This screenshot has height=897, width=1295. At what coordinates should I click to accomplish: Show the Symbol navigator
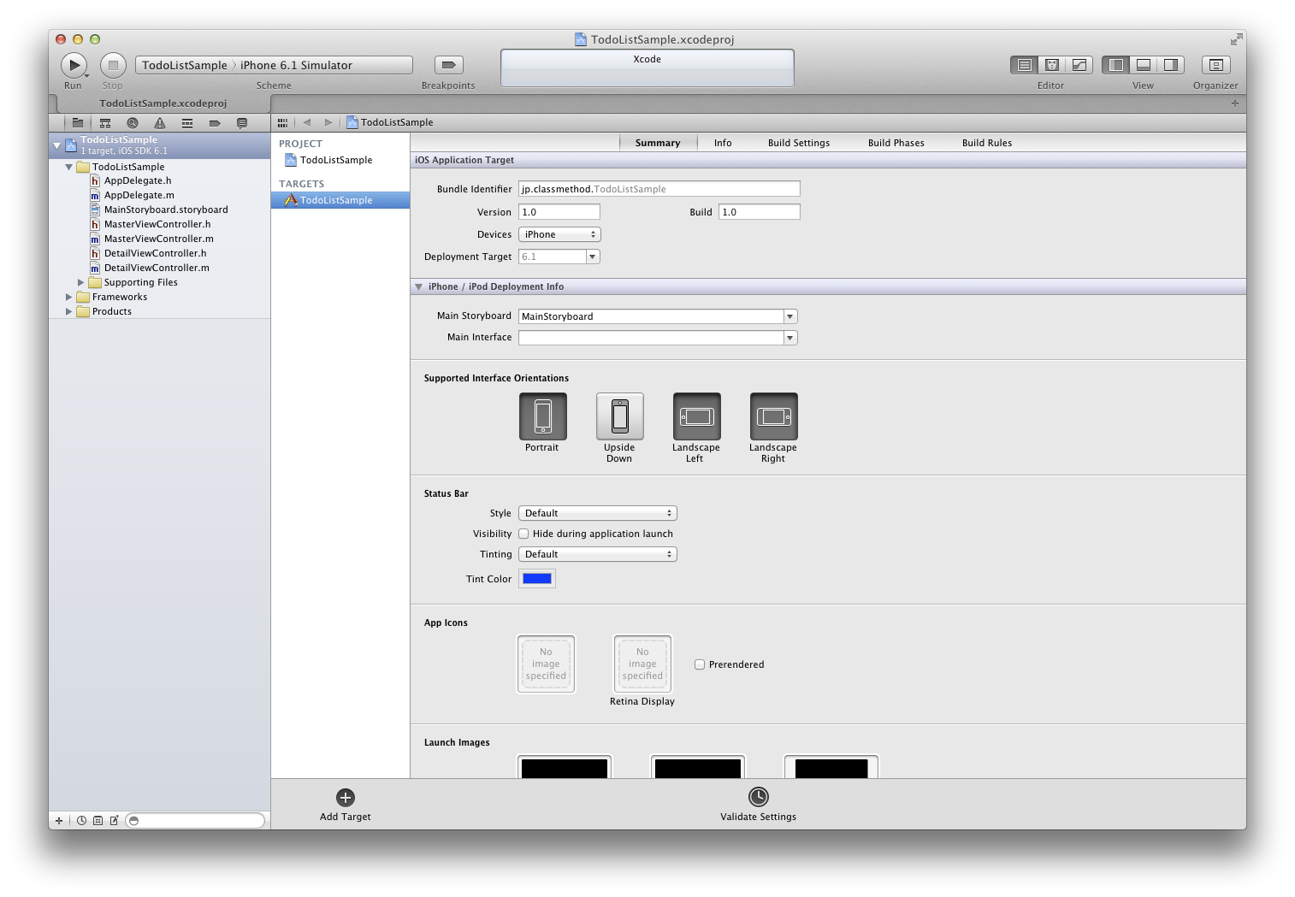pos(105,123)
